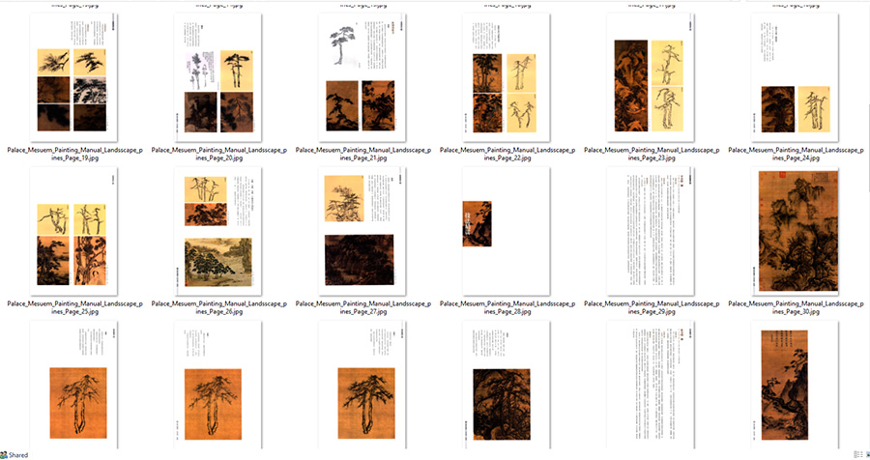Select the Page_29 text-page thumbnail
This screenshot has height=460, width=870.
coord(651,231)
